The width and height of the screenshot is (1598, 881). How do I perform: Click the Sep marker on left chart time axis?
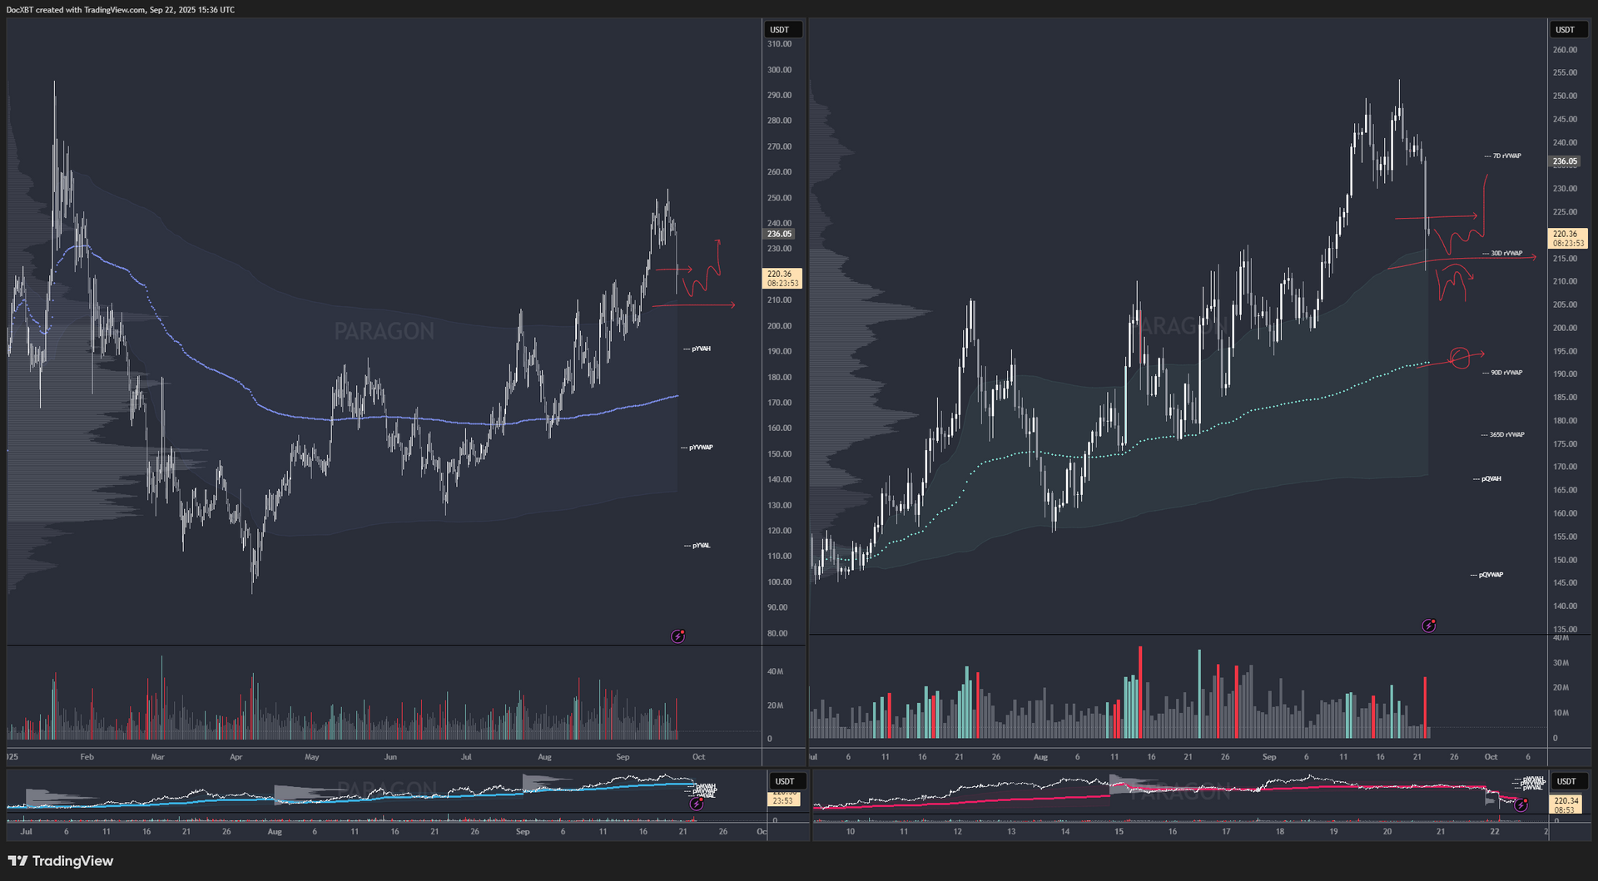[x=623, y=757]
